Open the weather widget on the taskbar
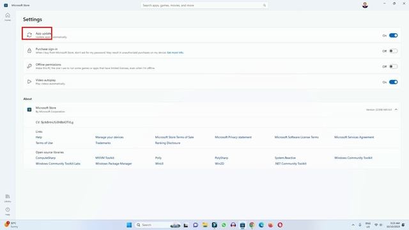Viewport: 409px width, 230px height. coord(11,224)
